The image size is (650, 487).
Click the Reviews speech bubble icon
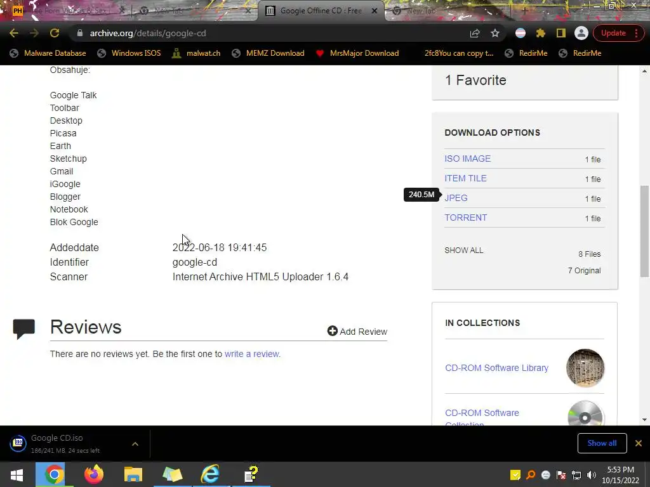click(x=23, y=329)
